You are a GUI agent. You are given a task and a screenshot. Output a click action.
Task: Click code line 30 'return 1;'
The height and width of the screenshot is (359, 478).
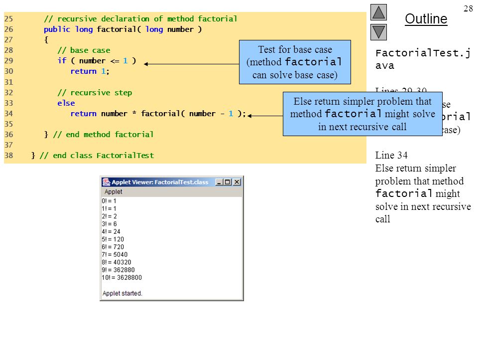click(90, 71)
